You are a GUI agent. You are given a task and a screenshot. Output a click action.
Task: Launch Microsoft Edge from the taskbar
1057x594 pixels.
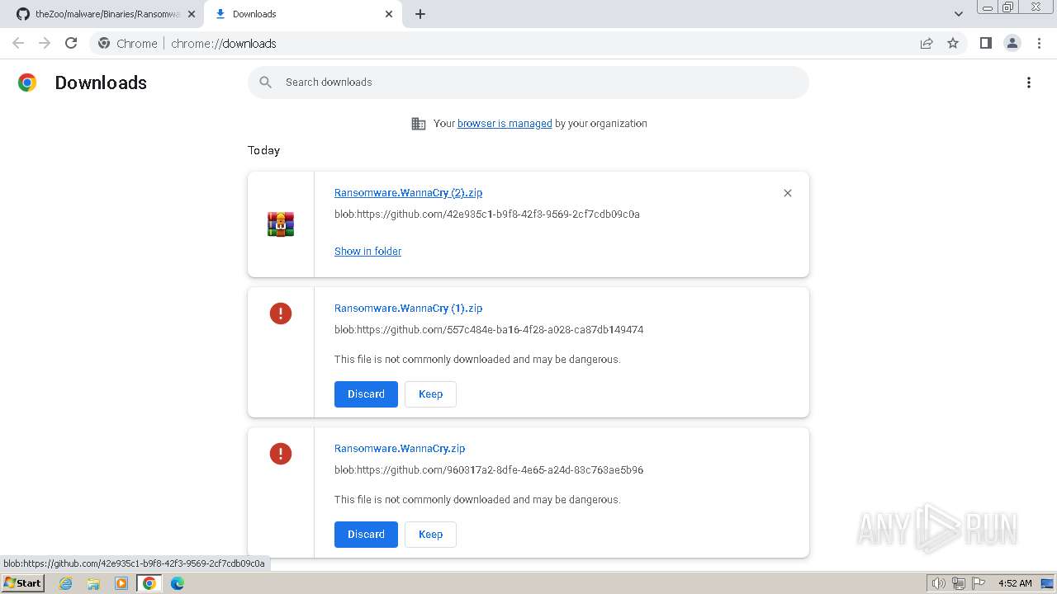(x=178, y=583)
